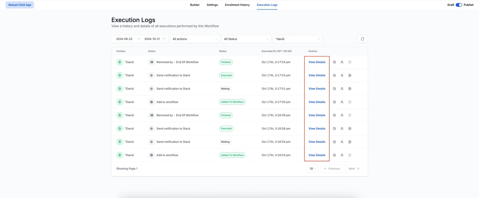Screen dimensions: 479x198
Task: Click Finished status badge at 3:17:54 pm
Action: coord(226,62)
